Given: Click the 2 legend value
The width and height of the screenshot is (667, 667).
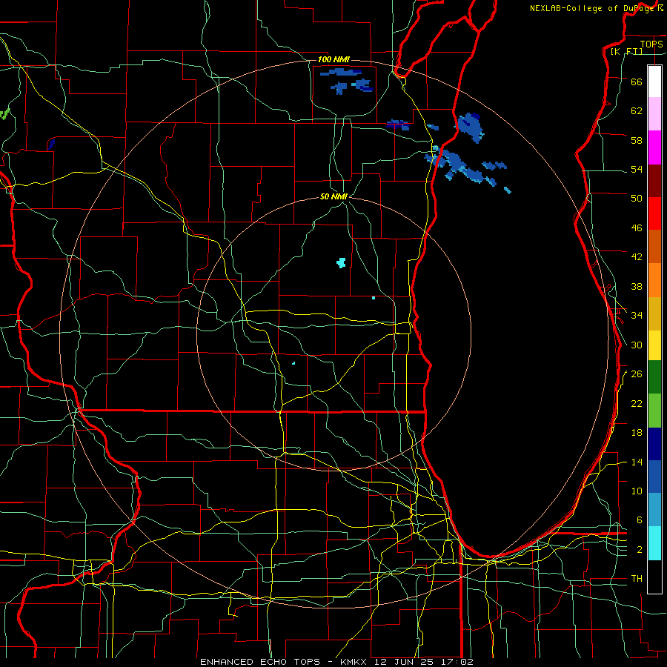Looking at the screenshot, I should coord(640,550).
